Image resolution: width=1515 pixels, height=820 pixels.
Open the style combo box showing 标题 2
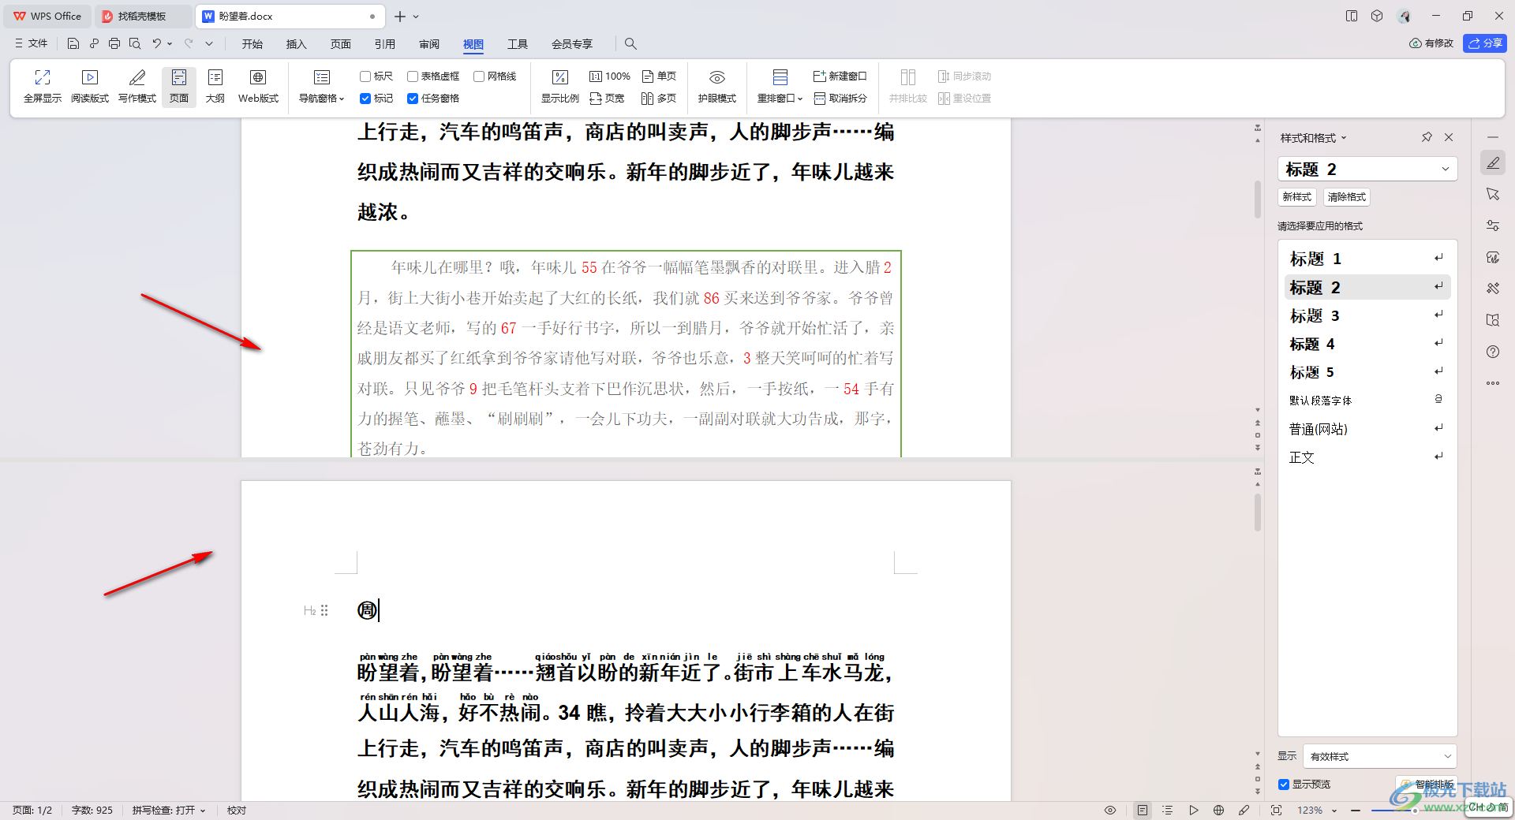(x=1367, y=169)
